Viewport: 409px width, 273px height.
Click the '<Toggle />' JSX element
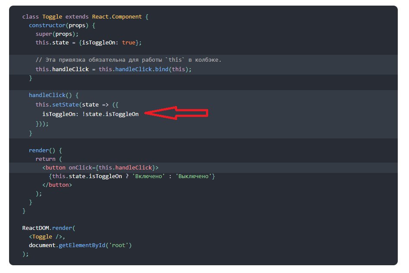45,236
